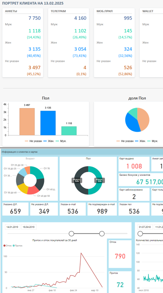This screenshot has width=163, height=293.
Task: Toggle 'Муж.' legend item under pie chart
Action: 153,141
